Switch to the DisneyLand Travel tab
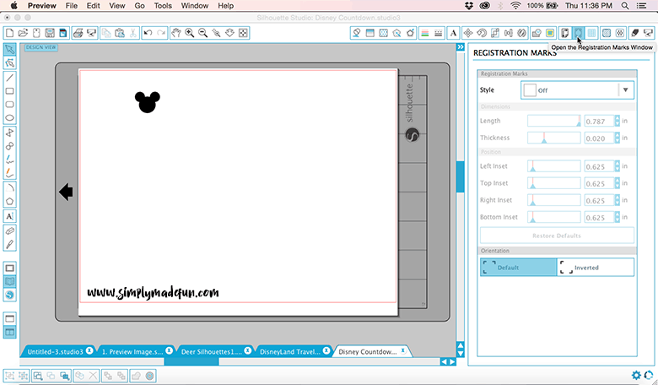 click(x=290, y=352)
